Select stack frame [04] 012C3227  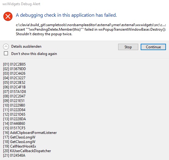pos(14,78)
